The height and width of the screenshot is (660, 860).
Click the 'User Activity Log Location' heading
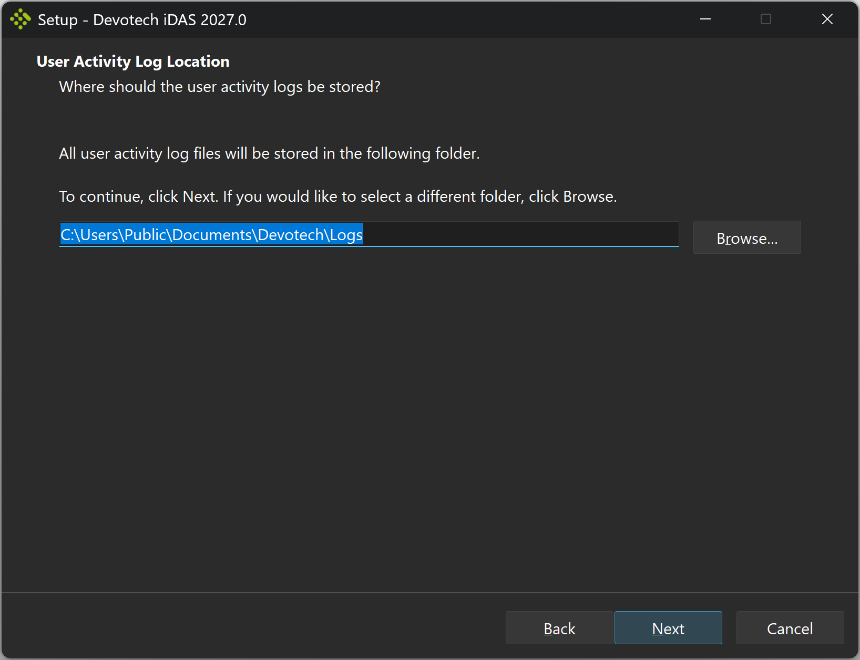(133, 61)
